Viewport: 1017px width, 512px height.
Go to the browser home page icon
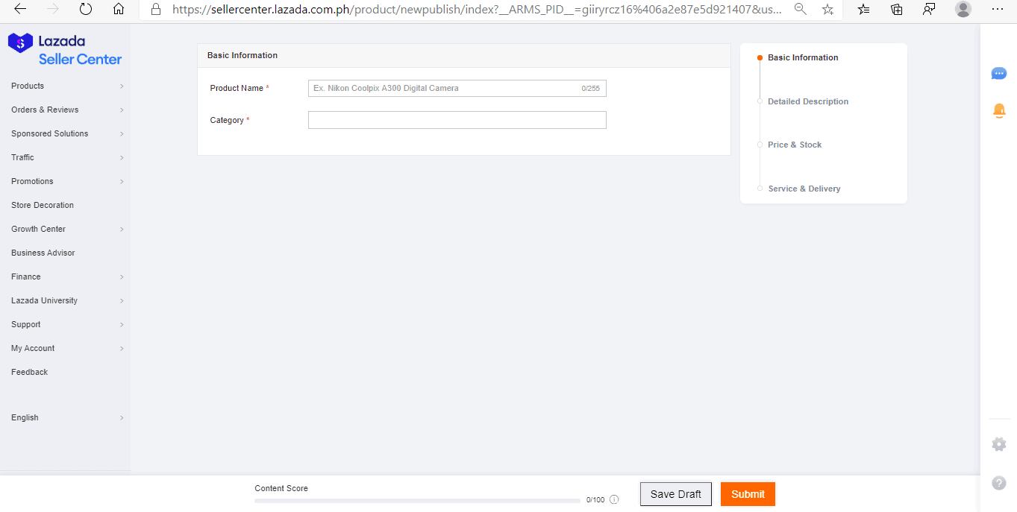tap(119, 10)
